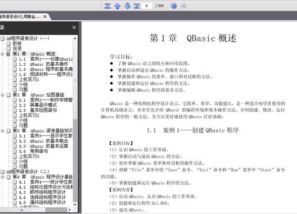The height and width of the screenshot is (214, 297).
Task: Collapse the 第2章 QBasic 绘图基础 tree node
Action: [2, 95]
